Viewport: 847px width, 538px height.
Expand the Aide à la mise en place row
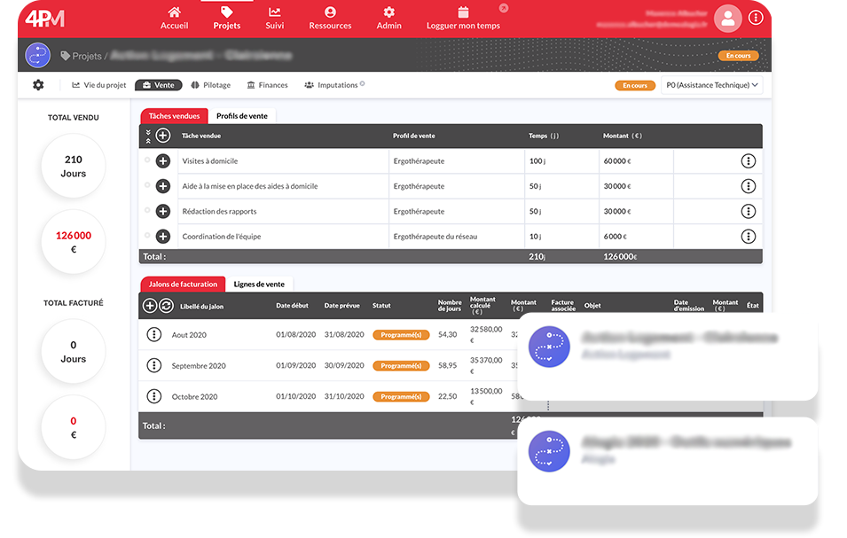(163, 186)
